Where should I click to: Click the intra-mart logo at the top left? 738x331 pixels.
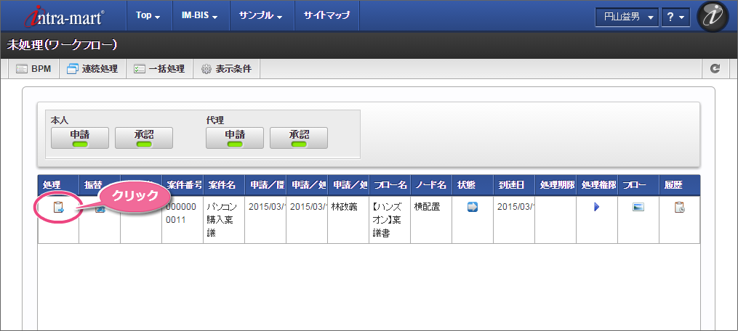(x=65, y=15)
